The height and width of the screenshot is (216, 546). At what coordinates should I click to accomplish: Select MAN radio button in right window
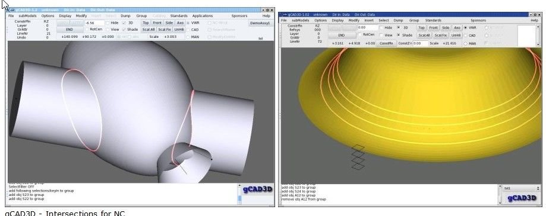465,44
